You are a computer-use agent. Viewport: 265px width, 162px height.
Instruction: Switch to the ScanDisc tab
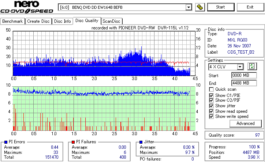tap(111, 21)
